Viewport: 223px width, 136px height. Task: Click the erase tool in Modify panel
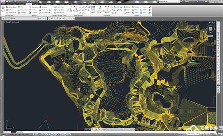[150, 7]
